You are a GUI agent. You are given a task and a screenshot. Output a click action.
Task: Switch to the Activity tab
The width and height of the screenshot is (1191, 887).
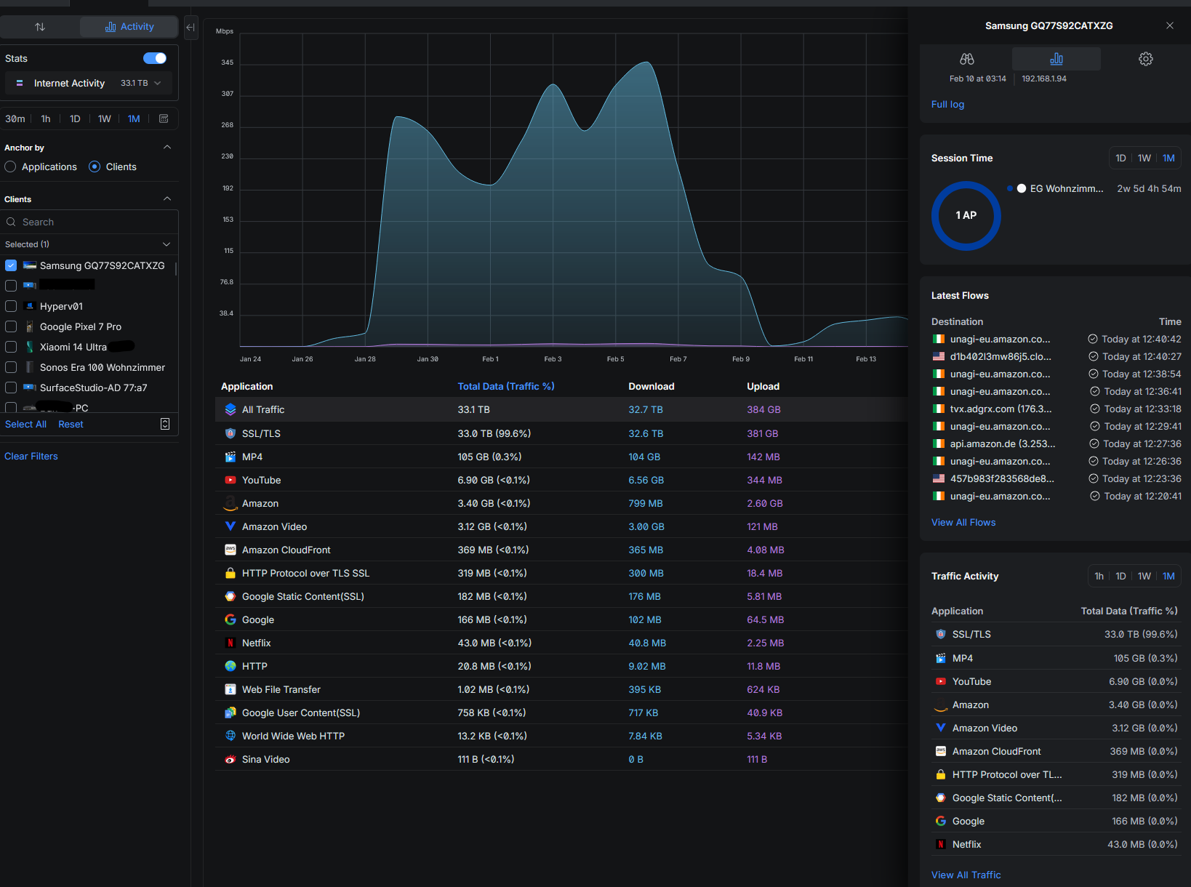(129, 27)
